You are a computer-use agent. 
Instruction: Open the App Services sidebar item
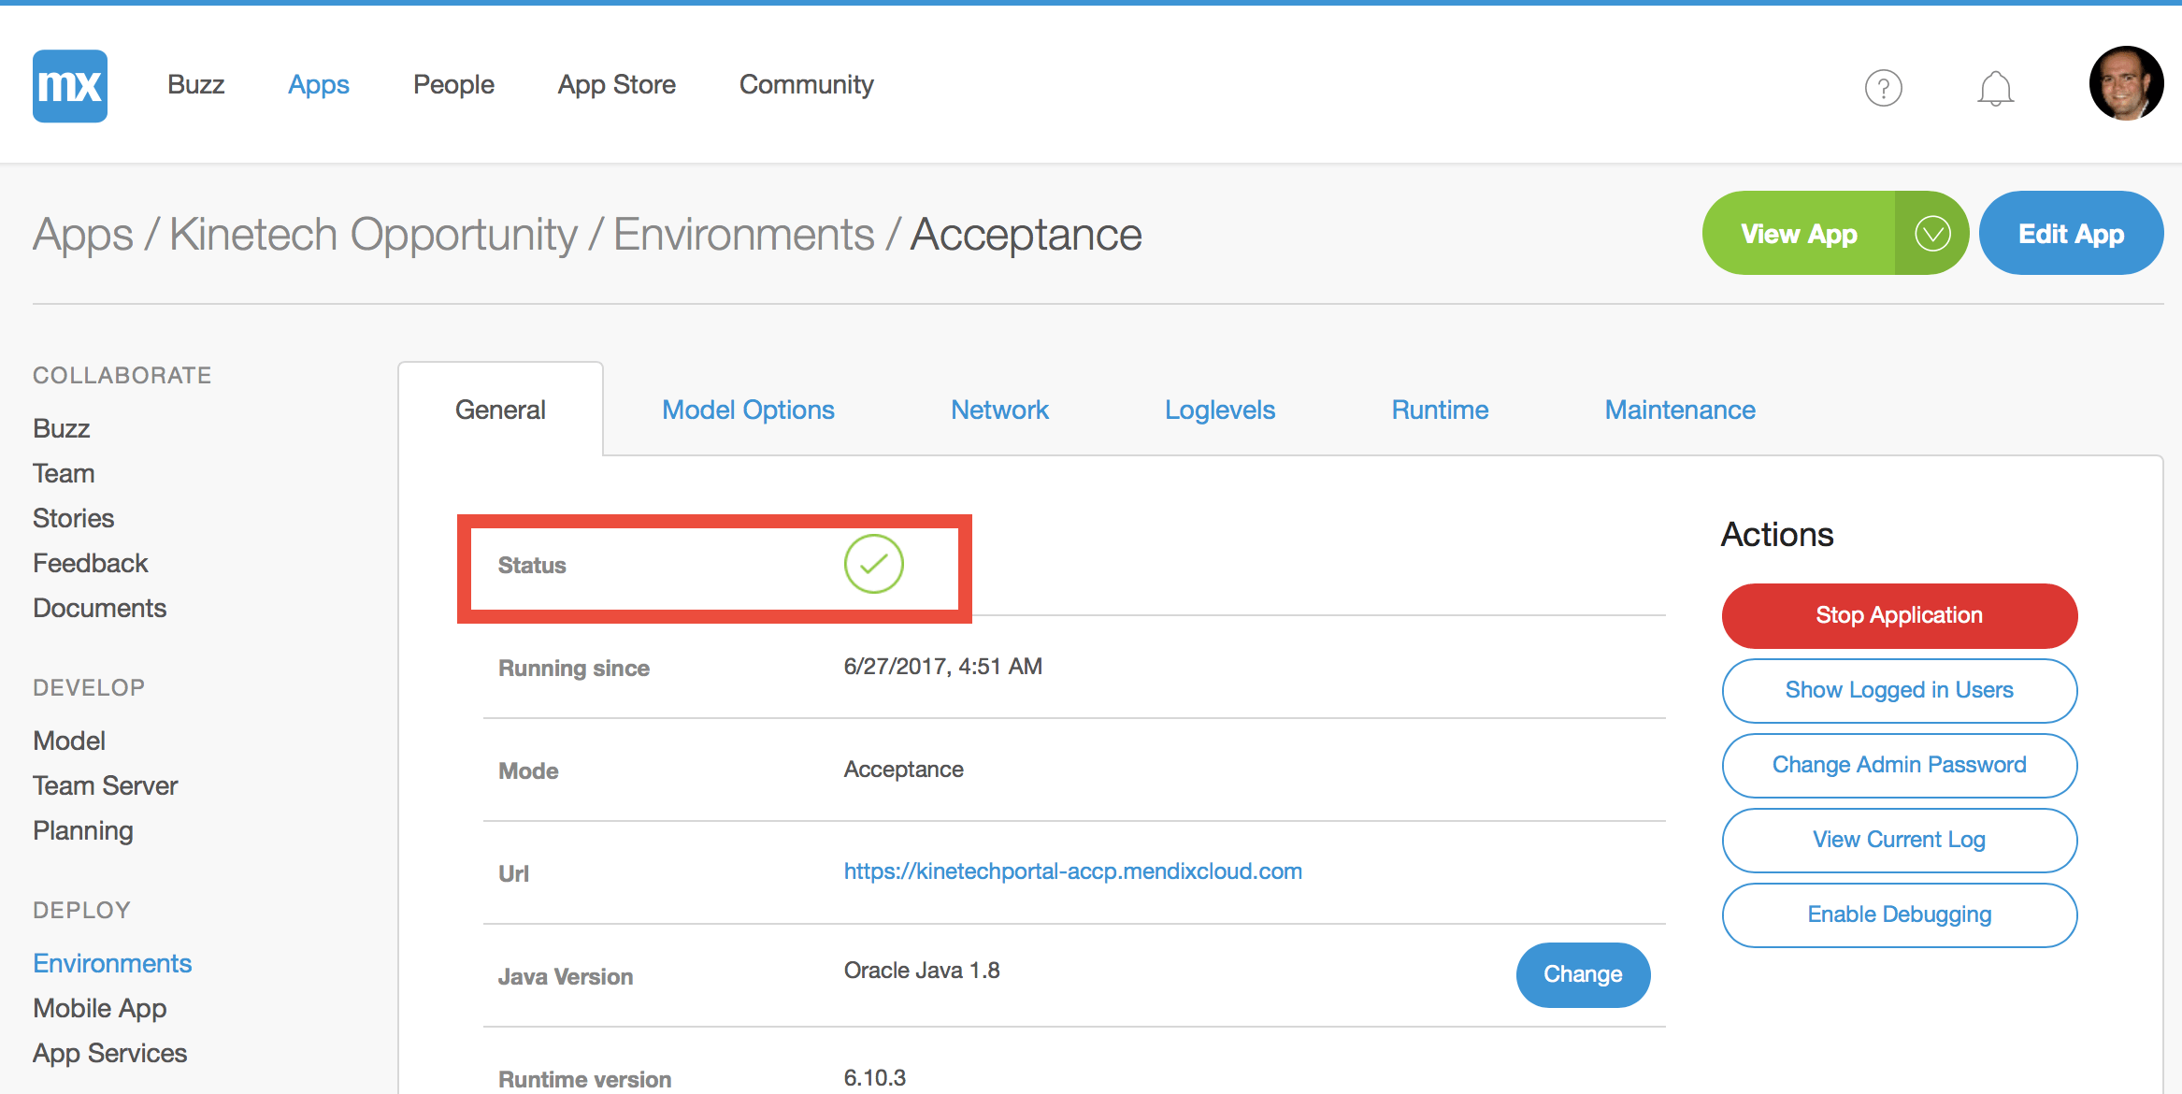[109, 1052]
